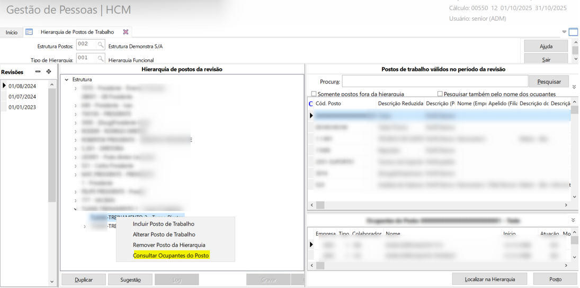Viewport: 580px width, 288px height.
Task: Select Consultar Ocupantes do Posto menu entry
Action: [171, 256]
